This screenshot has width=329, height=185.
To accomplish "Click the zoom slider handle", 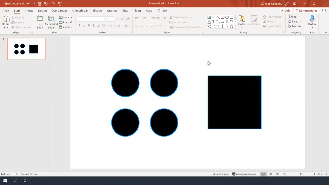I will (301, 174).
